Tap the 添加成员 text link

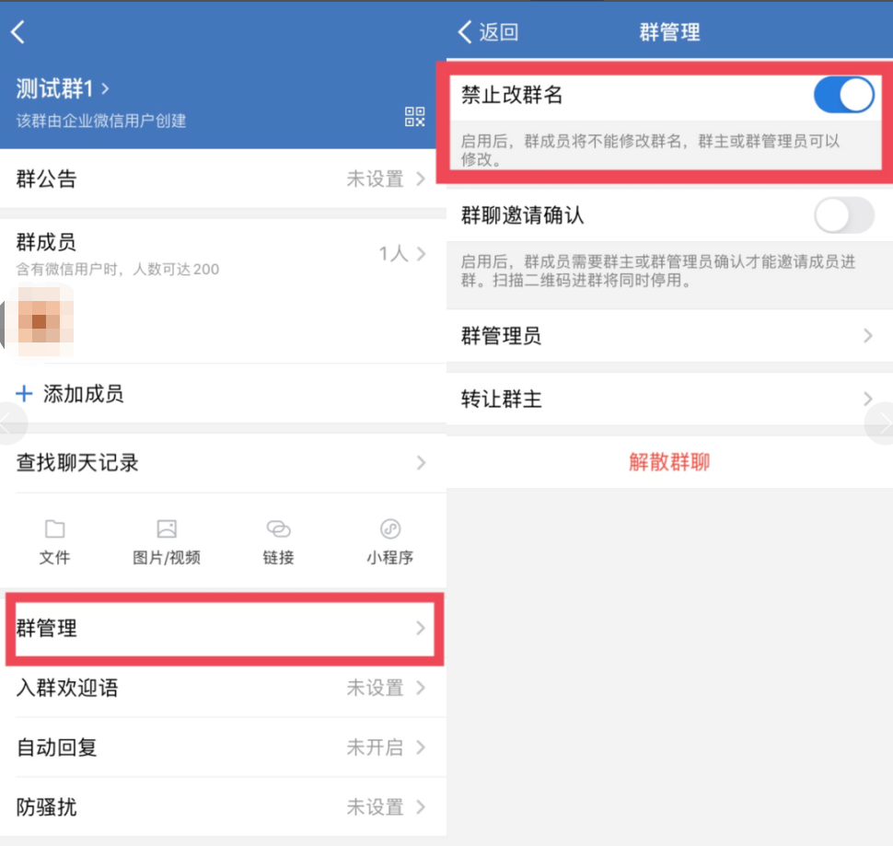click(83, 393)
